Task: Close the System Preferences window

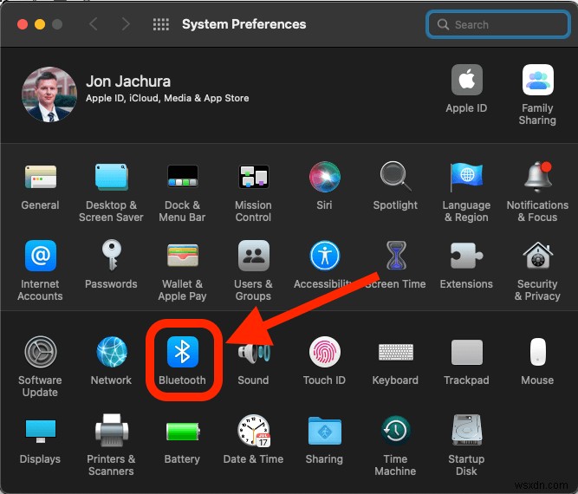Action: click(x=23, y=24)
